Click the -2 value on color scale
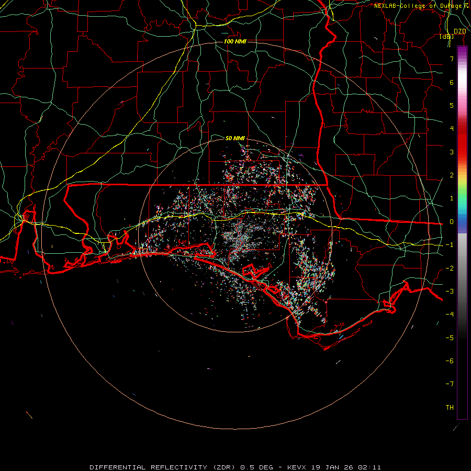Screen dimensions: 471x471 coord(450,268)
